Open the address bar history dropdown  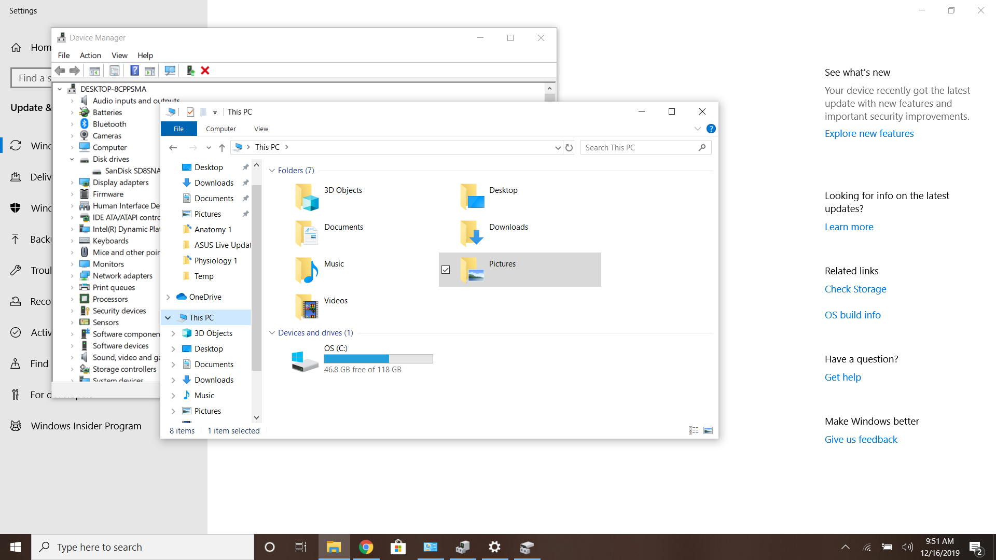point(558,148)
